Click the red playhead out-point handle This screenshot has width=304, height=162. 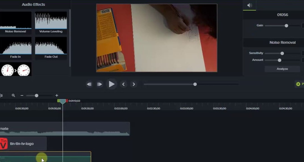click(x=67, y=101)
